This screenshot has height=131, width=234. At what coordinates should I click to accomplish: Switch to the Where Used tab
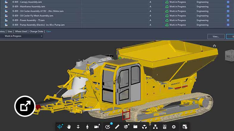[21, 32]
